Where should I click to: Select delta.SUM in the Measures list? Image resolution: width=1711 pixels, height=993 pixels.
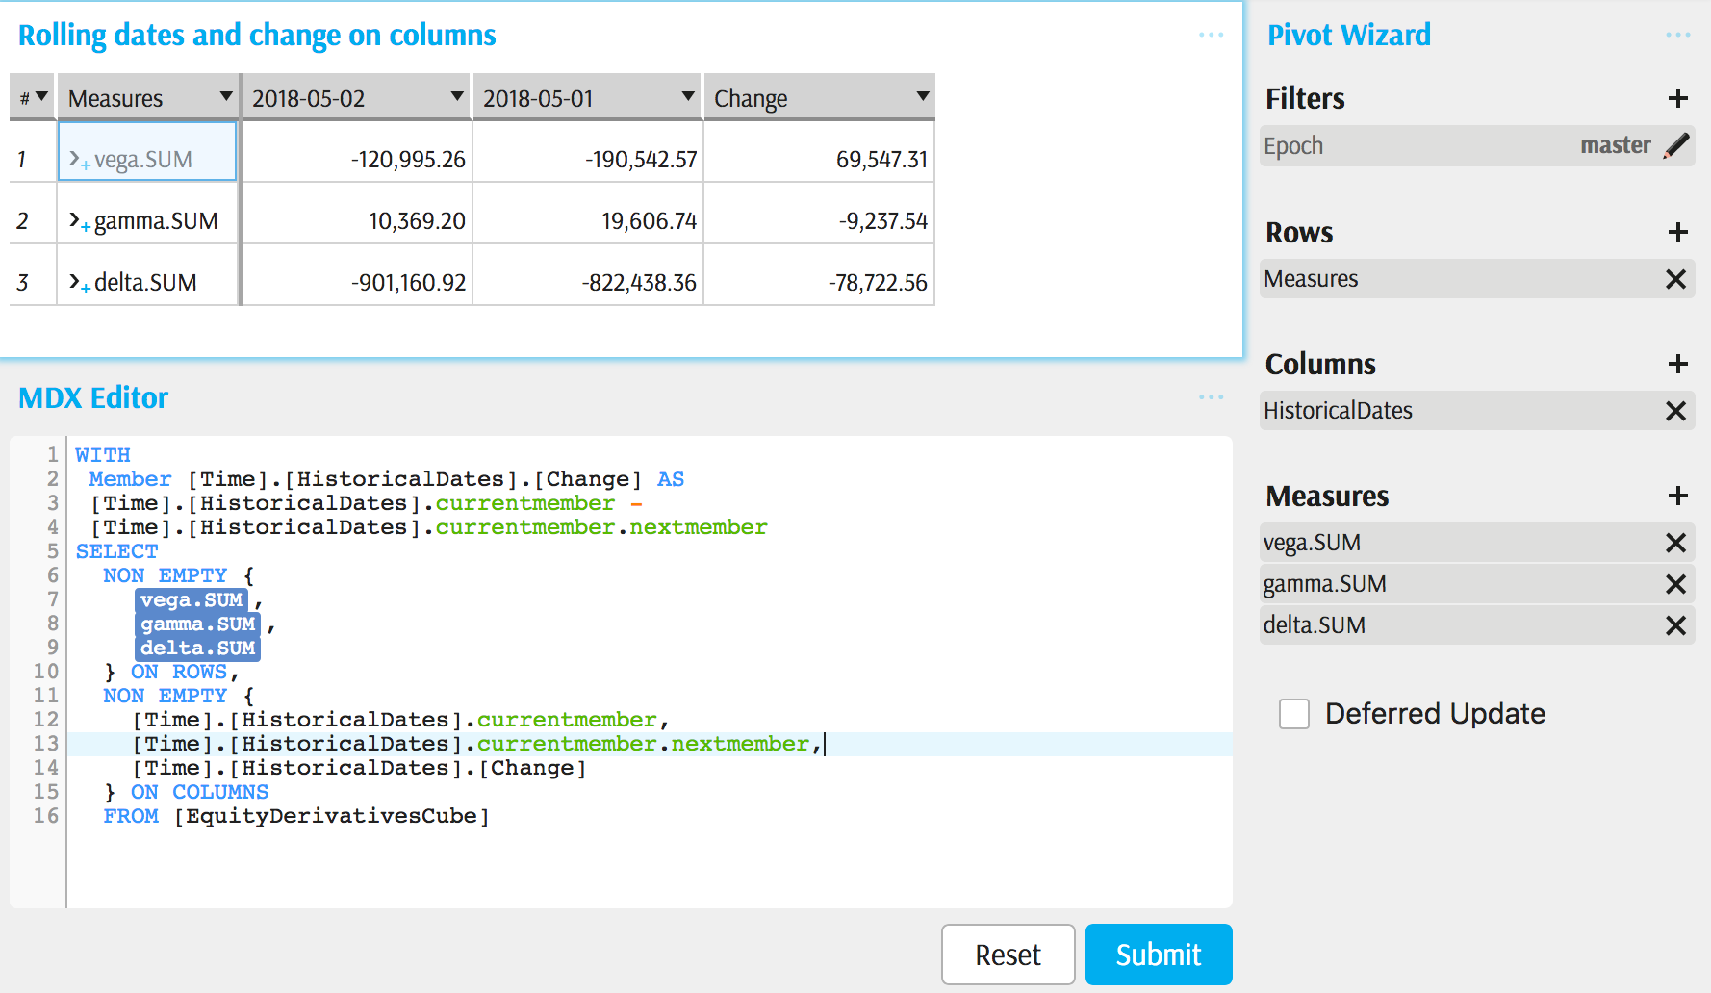(1476, 625)
